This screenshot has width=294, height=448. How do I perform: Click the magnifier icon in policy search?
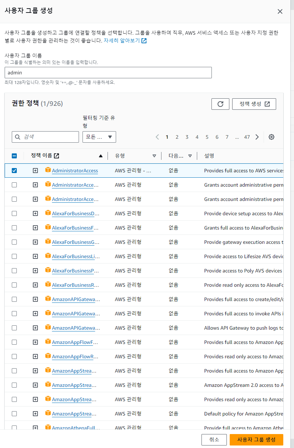(18, 137)
